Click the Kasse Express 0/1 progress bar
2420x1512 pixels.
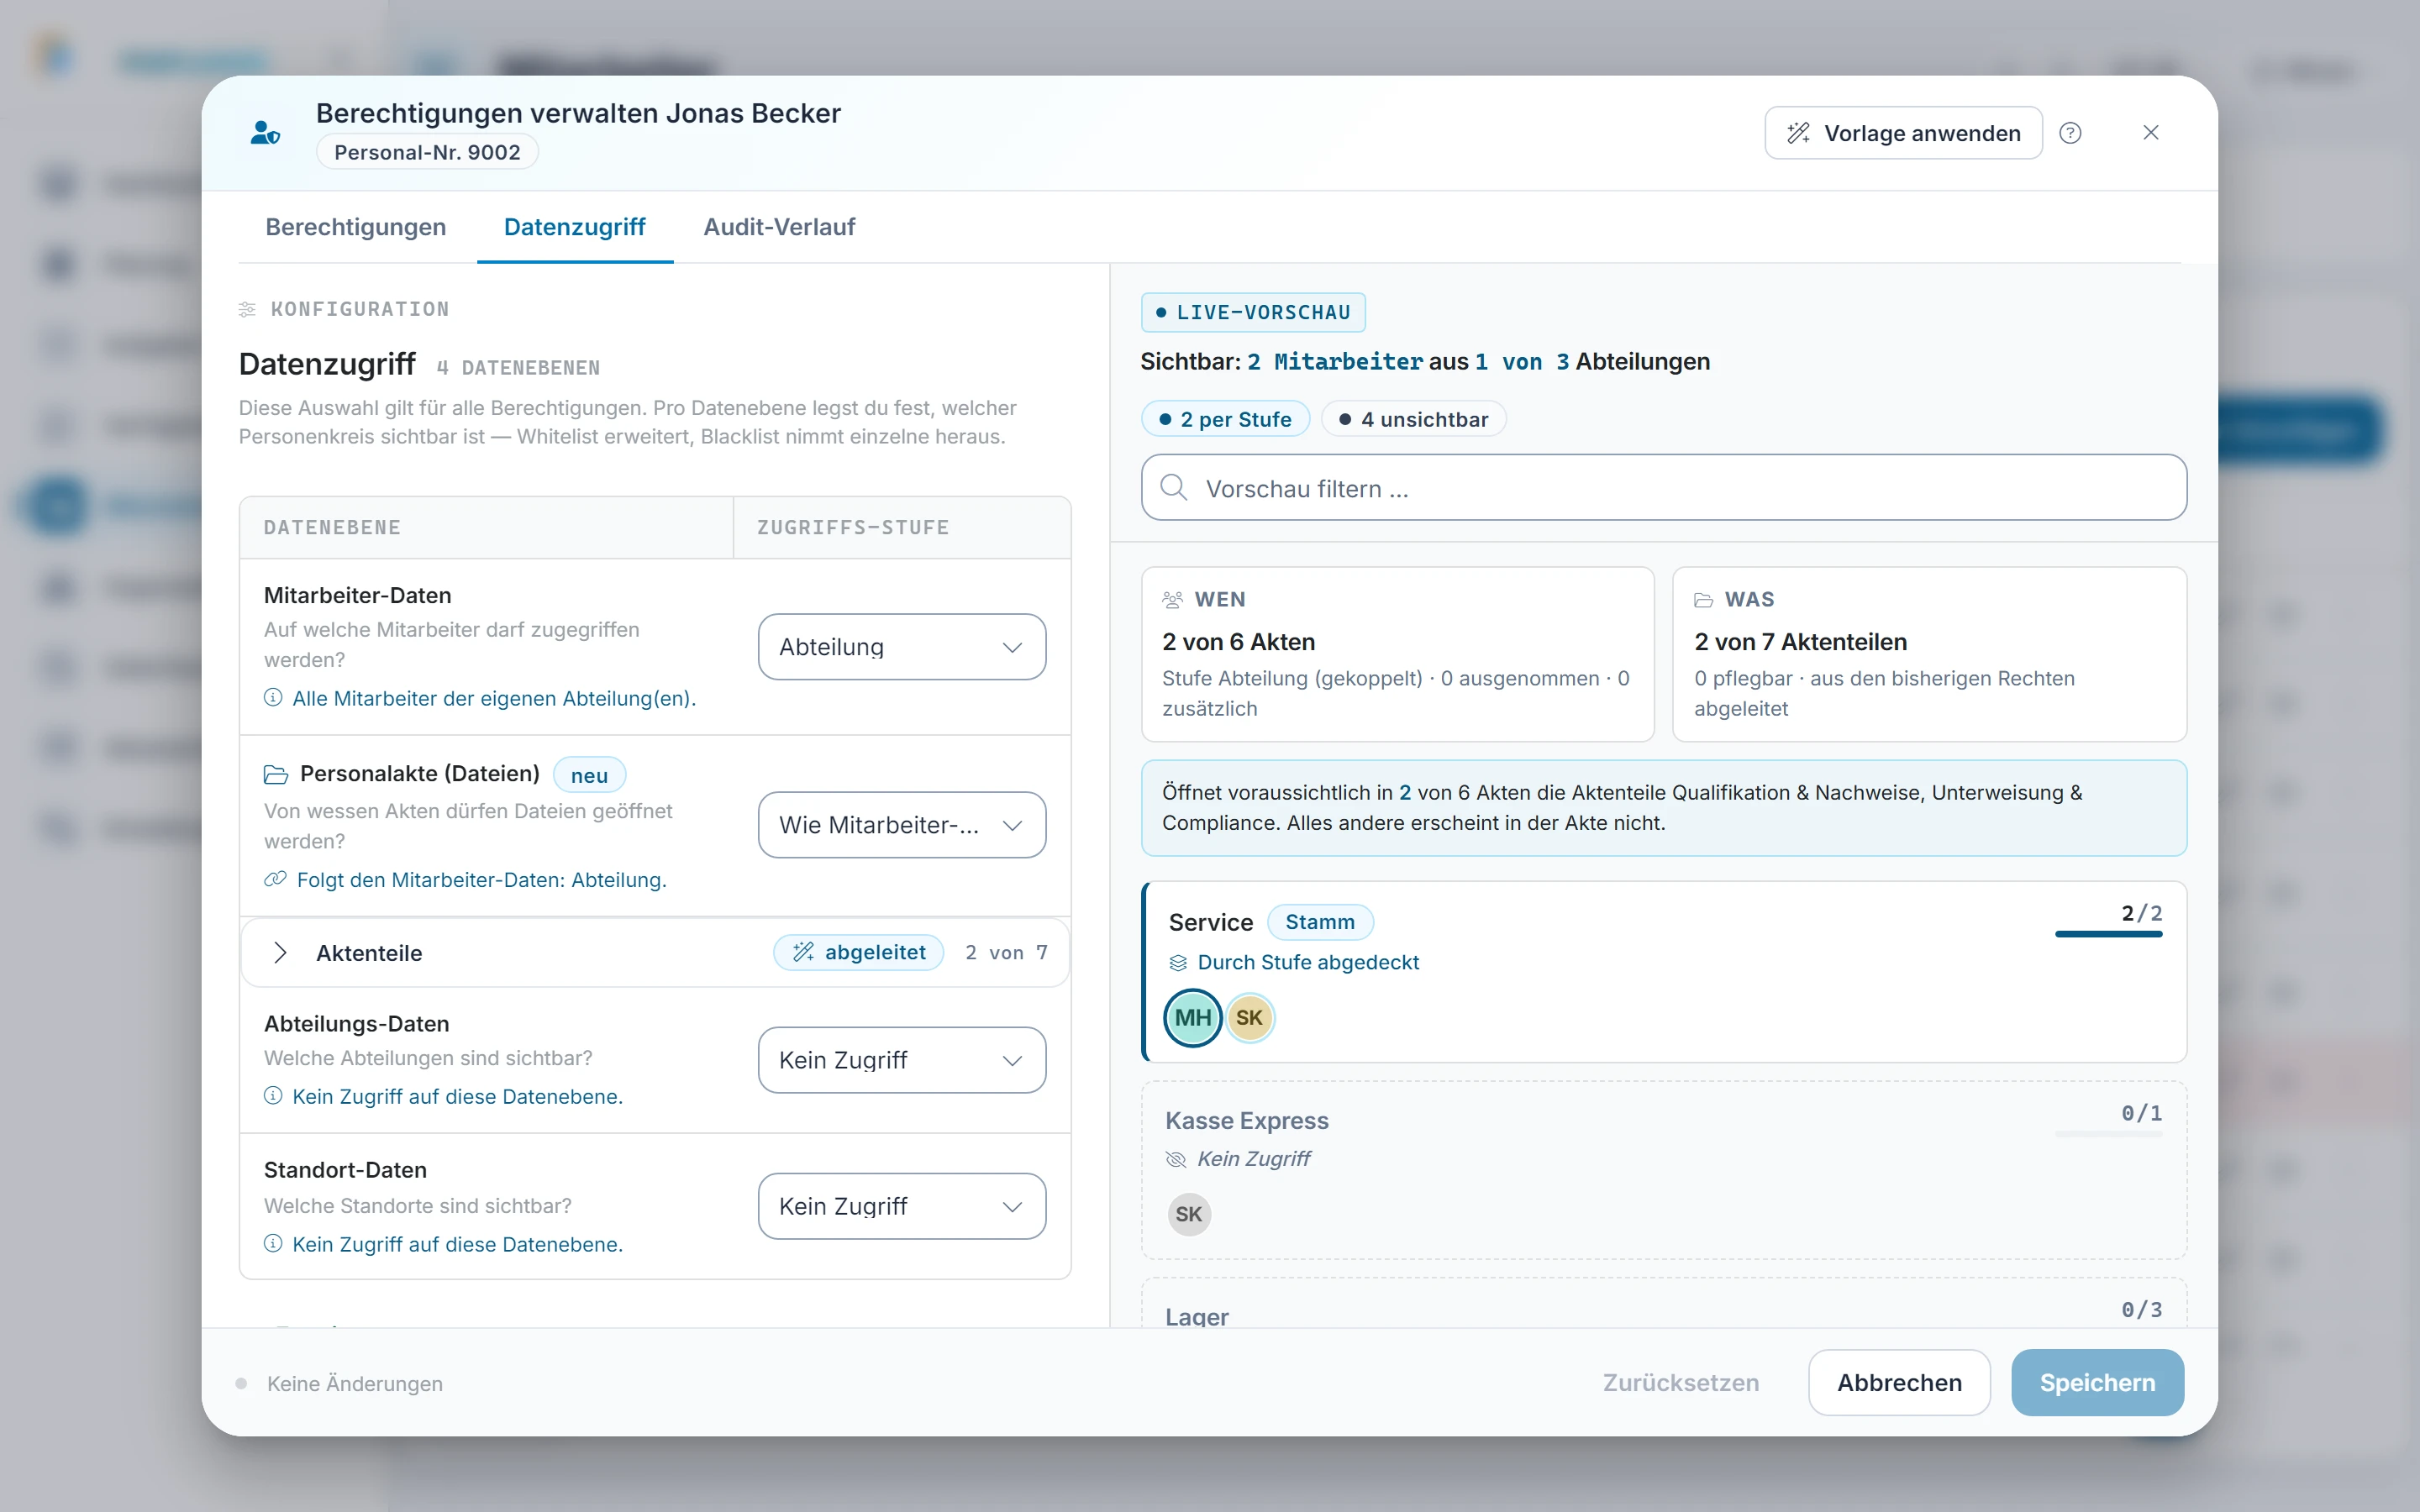pyautogui.click(x=2108, y=1134)
